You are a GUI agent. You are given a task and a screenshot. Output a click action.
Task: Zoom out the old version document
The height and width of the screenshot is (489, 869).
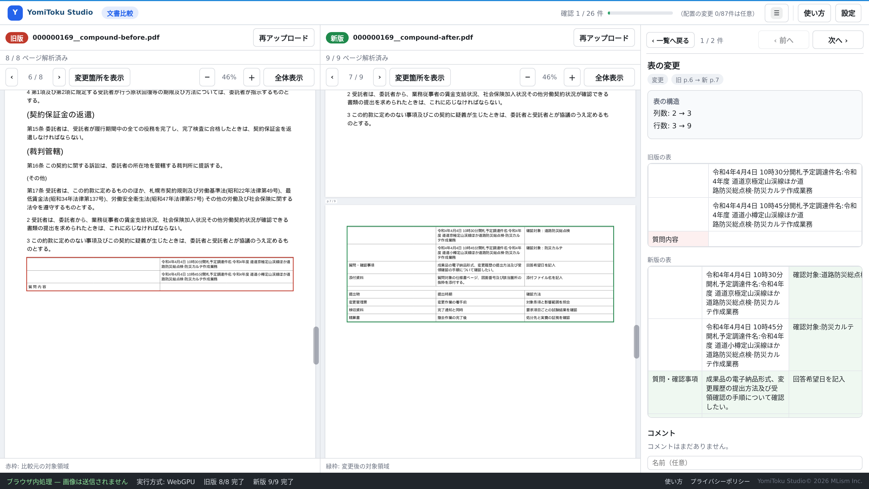[x=207, y=77]
